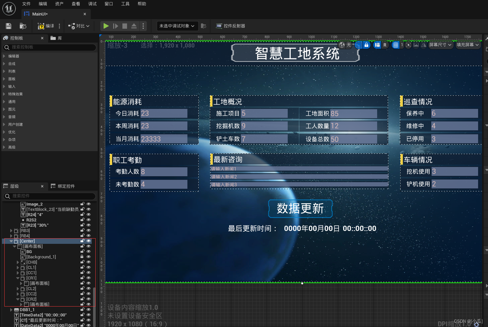
Task: Open the 调试 menu
Action: pyautogui.click(x=92, y=4)
